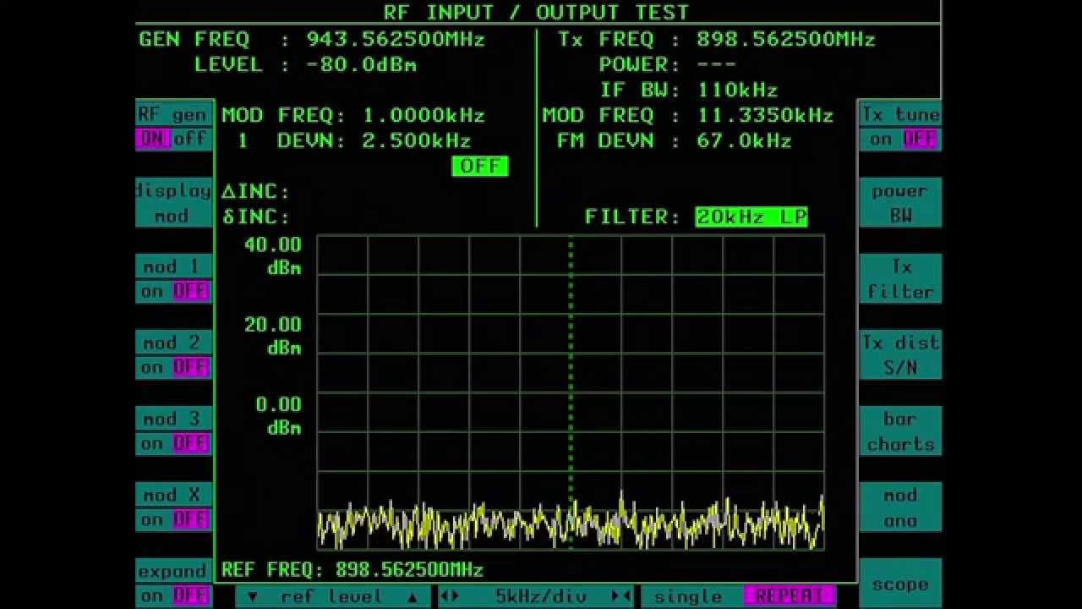
Task: Select Tx dist S/N softkey
Action: 900,355
